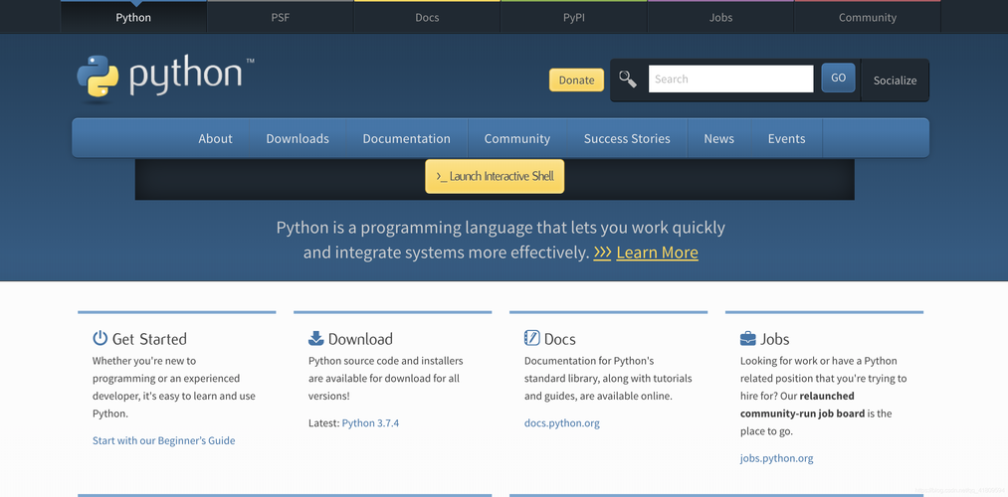Open the About navigation menu
The height and width of the screenshot is (497, 1008).
tap(215, 139)
